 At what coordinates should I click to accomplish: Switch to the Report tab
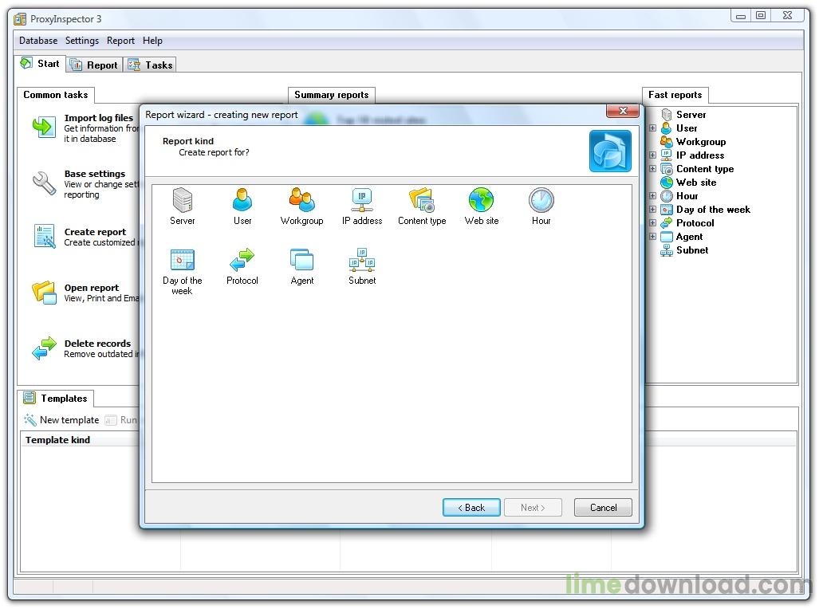pos(94,65)
